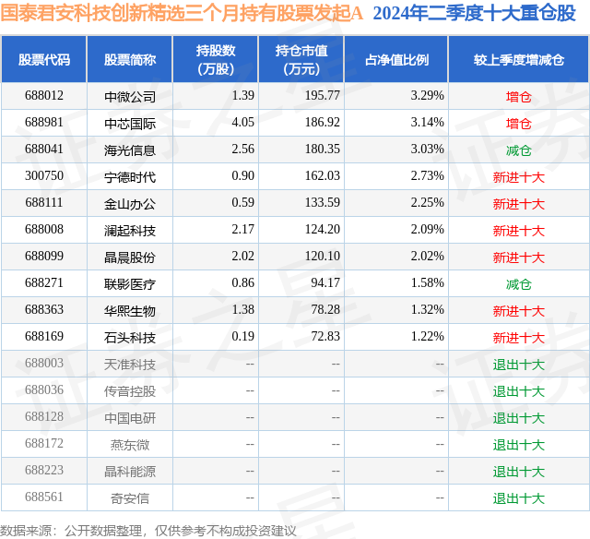Select stock code 688008

(x=44, y=230)
